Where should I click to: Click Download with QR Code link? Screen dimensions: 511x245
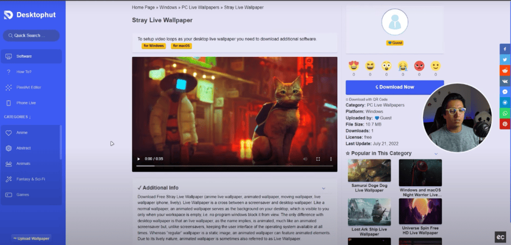[367, 99]
